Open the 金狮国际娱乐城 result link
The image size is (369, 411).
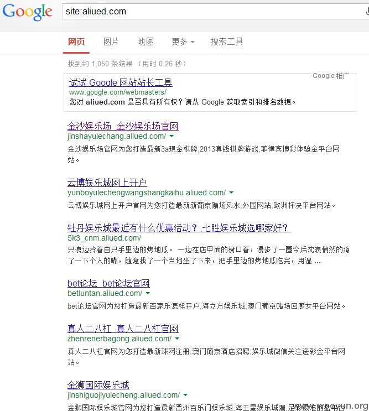[x=98, y=385]
